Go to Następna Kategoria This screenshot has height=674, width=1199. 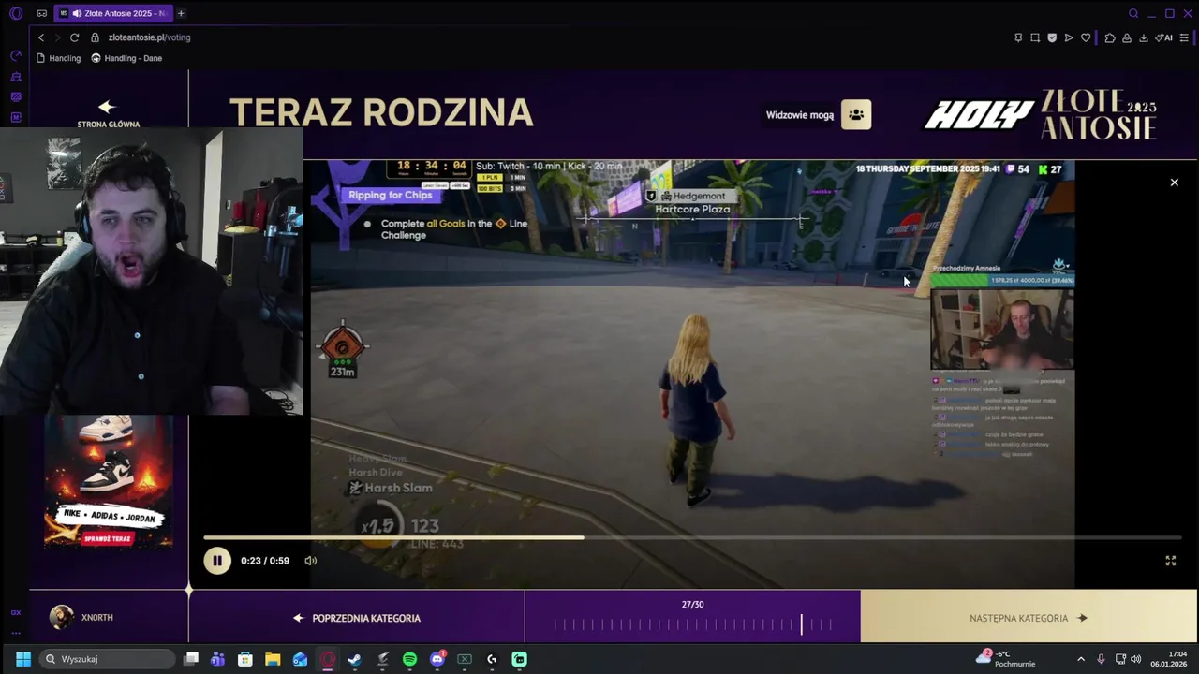coord(1029,618)
